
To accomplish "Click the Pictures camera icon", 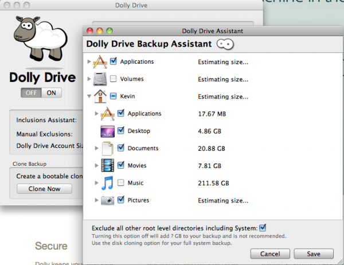I will click(x=108, y=200).
